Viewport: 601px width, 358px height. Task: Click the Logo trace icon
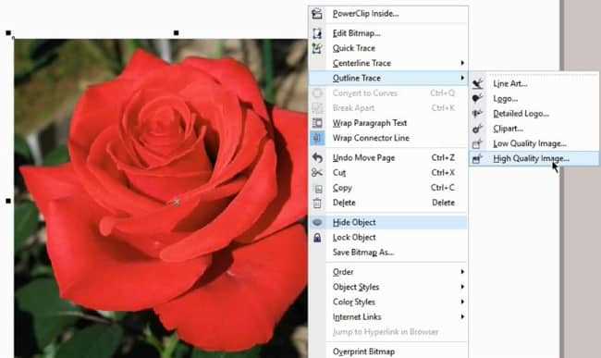(x=477, y=98)
